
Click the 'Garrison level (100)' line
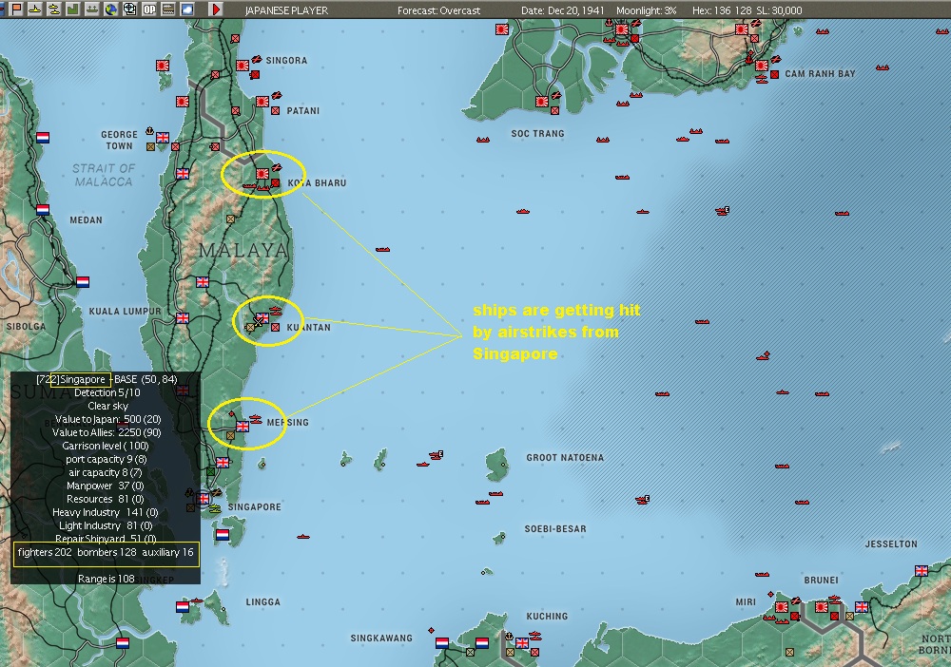pyautogui.click(x=105, y=446)
